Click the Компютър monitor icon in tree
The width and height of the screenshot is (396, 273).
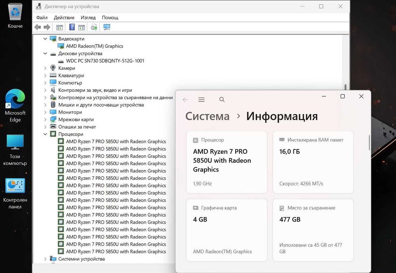pyautogui.click(x=53, y=82)
